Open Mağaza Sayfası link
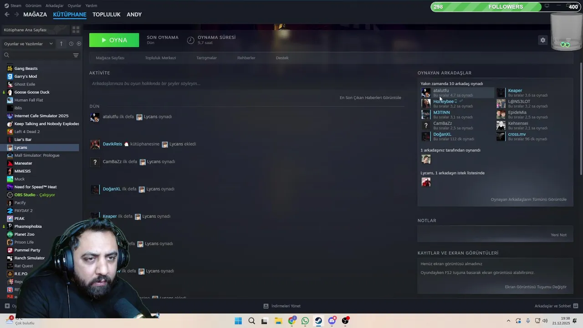This screenshot has height=328, width=583. (110, 58)
